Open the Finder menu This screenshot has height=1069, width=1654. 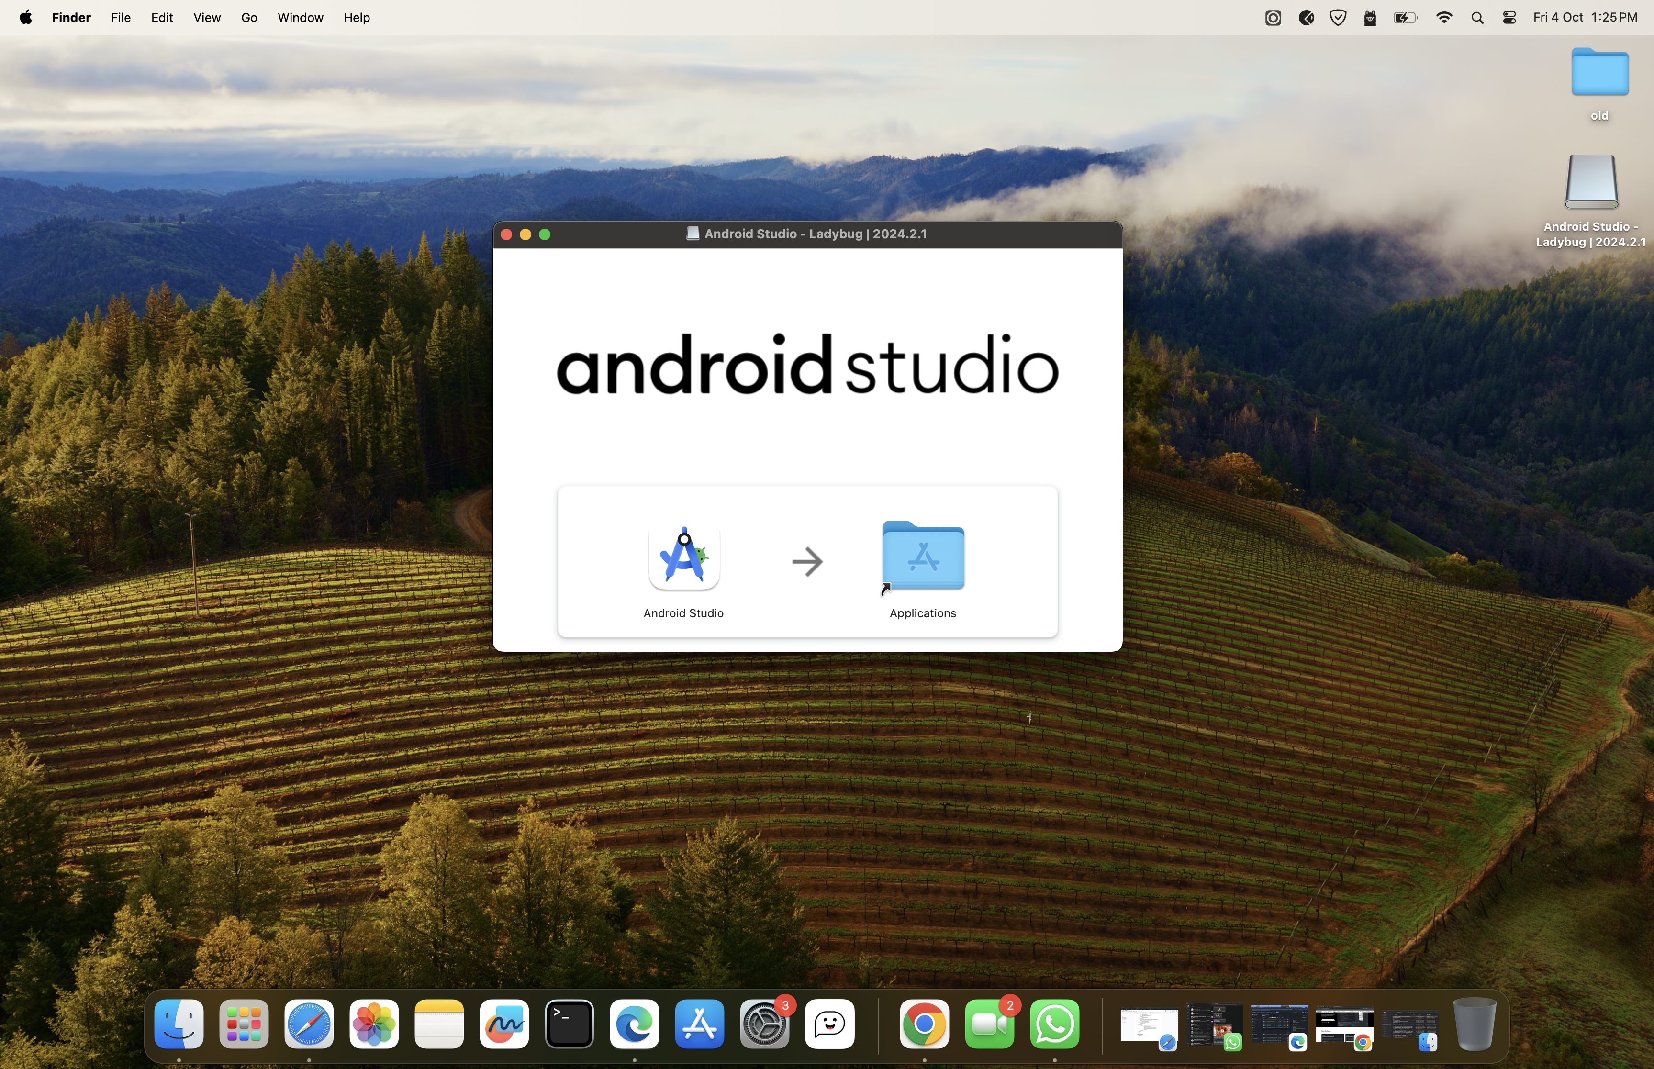click(71, 17)
